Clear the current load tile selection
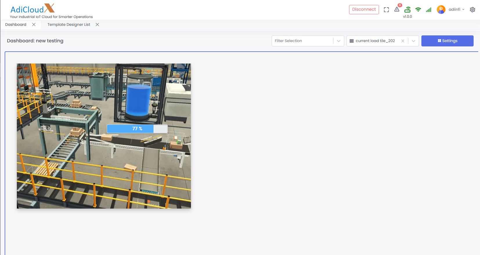Screen dimensions: 480x255 click(x=403, y=41)
